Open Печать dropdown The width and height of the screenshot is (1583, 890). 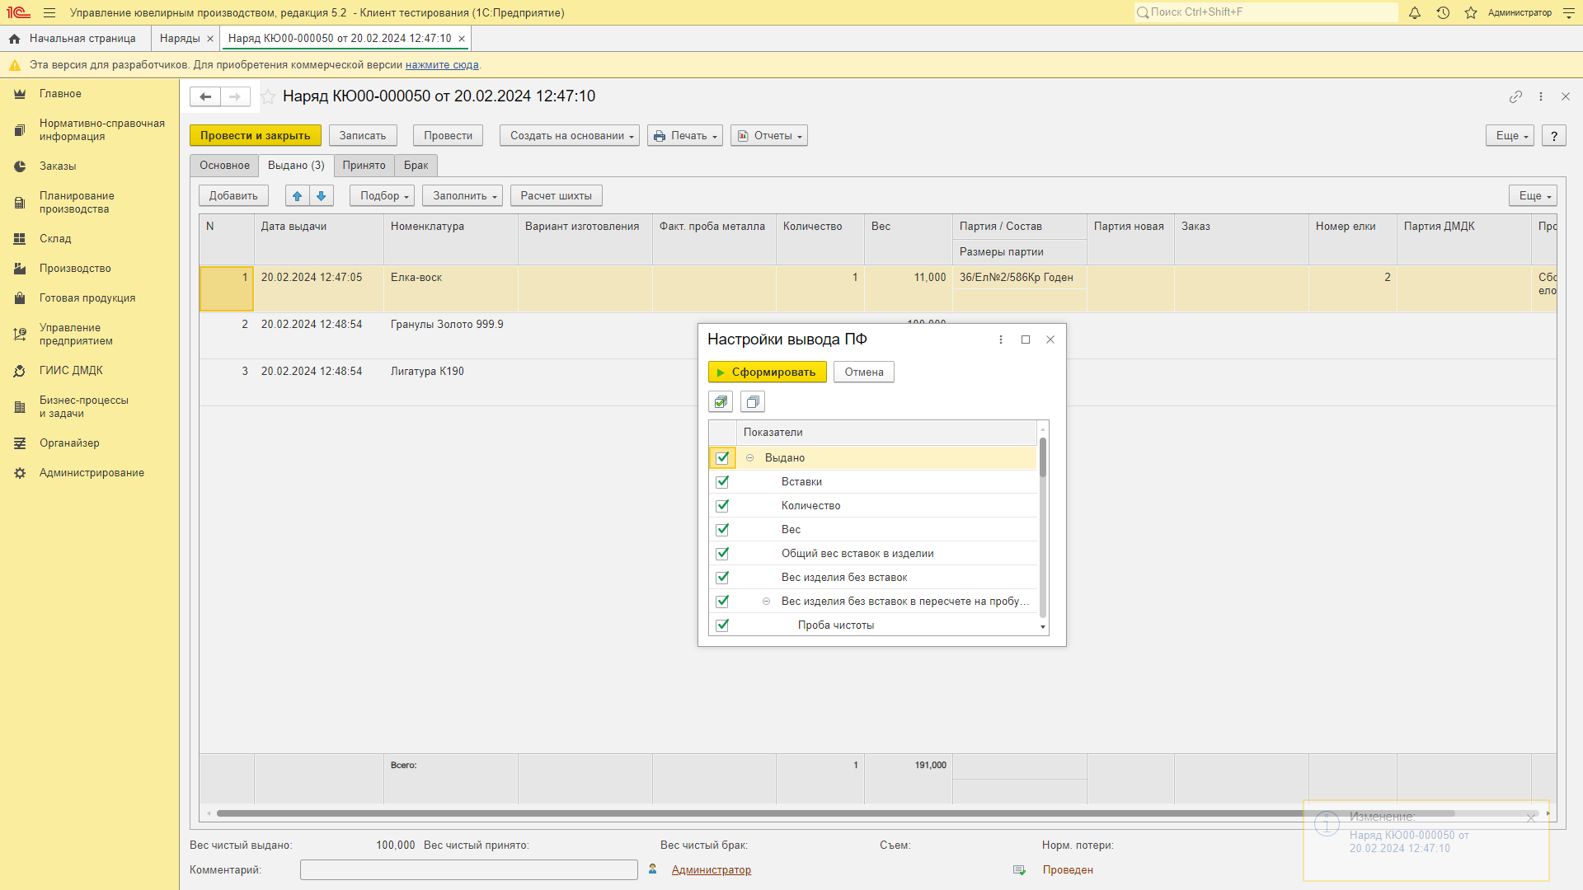tap(685, 136)
